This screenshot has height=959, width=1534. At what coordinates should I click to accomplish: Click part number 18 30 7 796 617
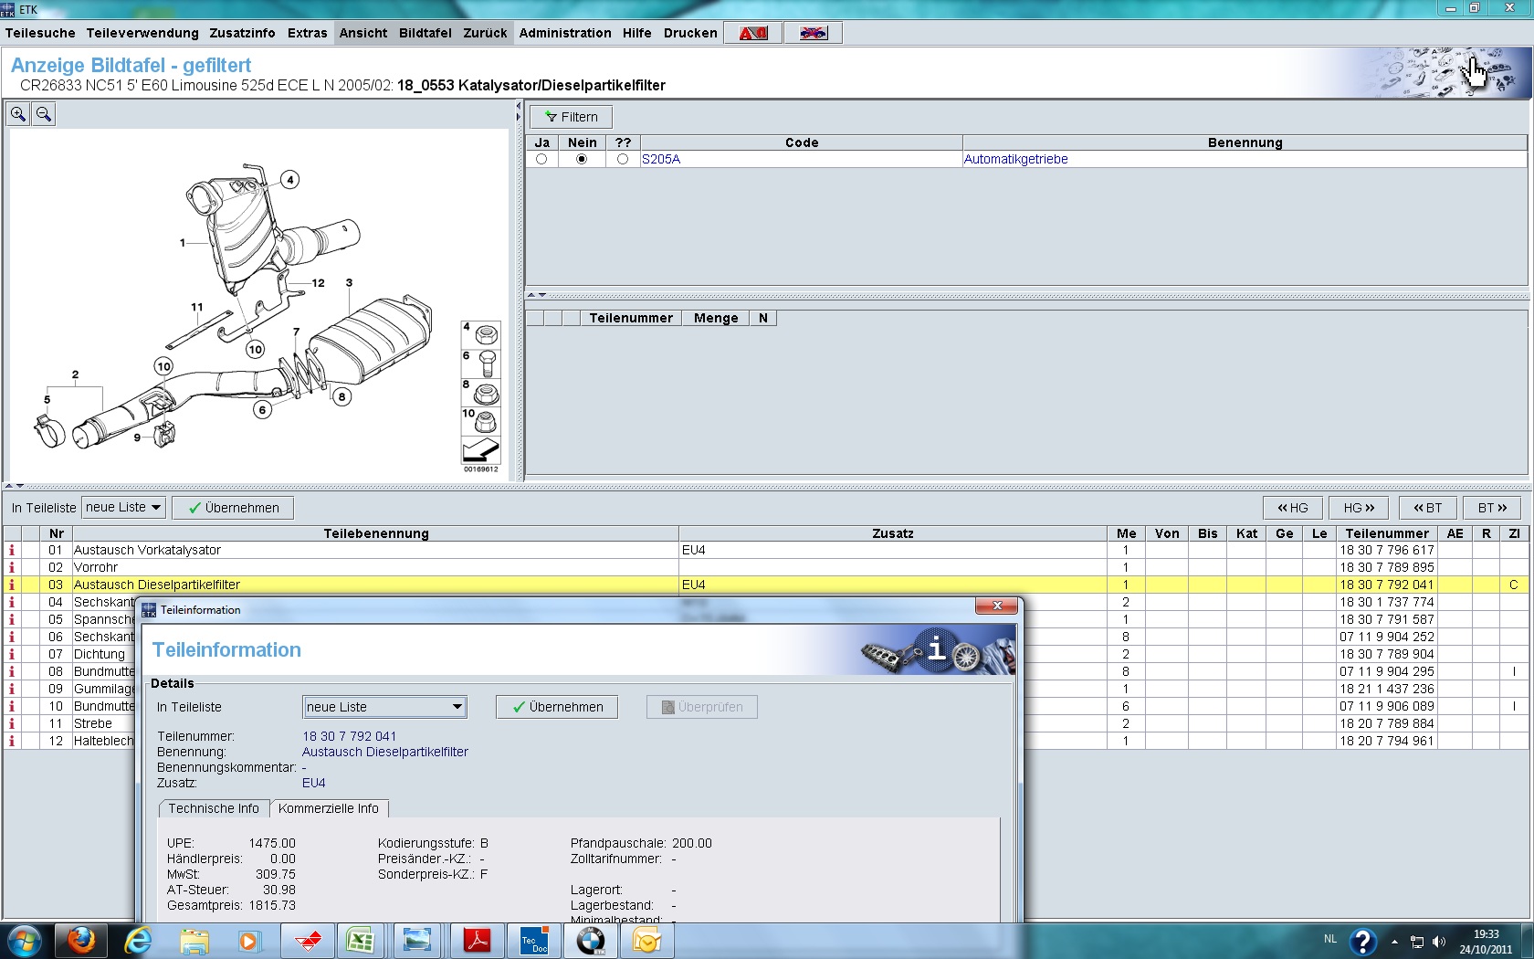(x=1387, y=550)
